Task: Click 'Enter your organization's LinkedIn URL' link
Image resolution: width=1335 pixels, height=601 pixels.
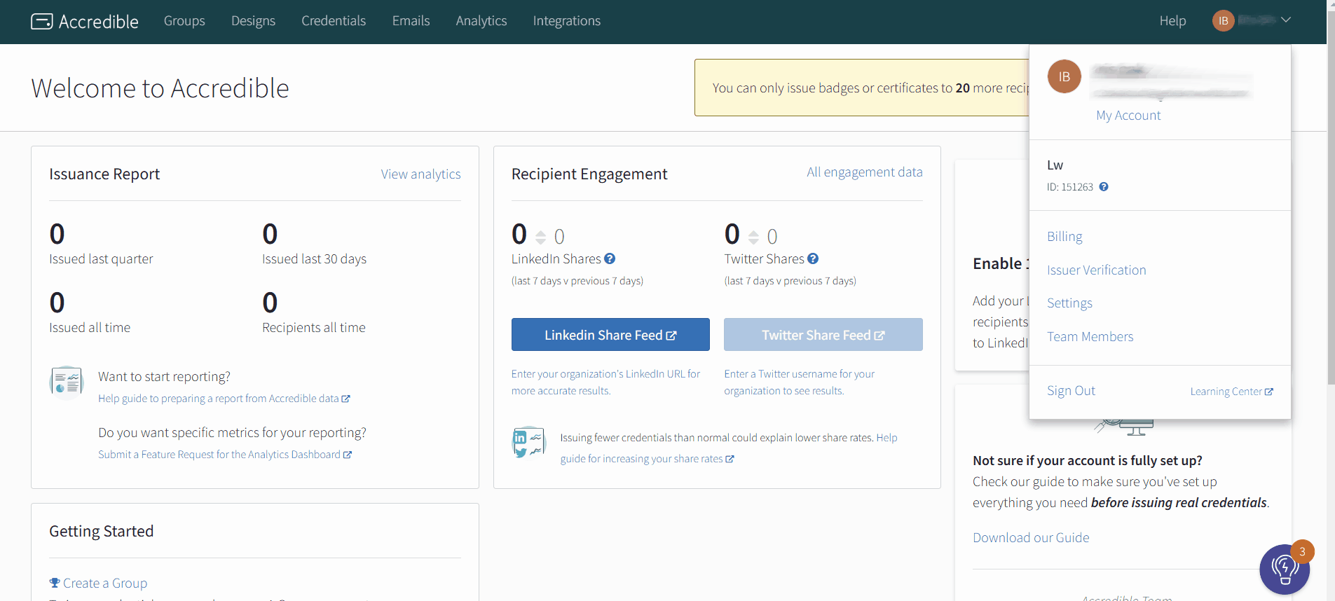Action: pos(605,382)
